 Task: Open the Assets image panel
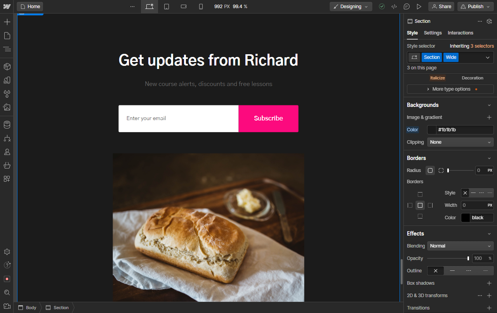(7, 107)
